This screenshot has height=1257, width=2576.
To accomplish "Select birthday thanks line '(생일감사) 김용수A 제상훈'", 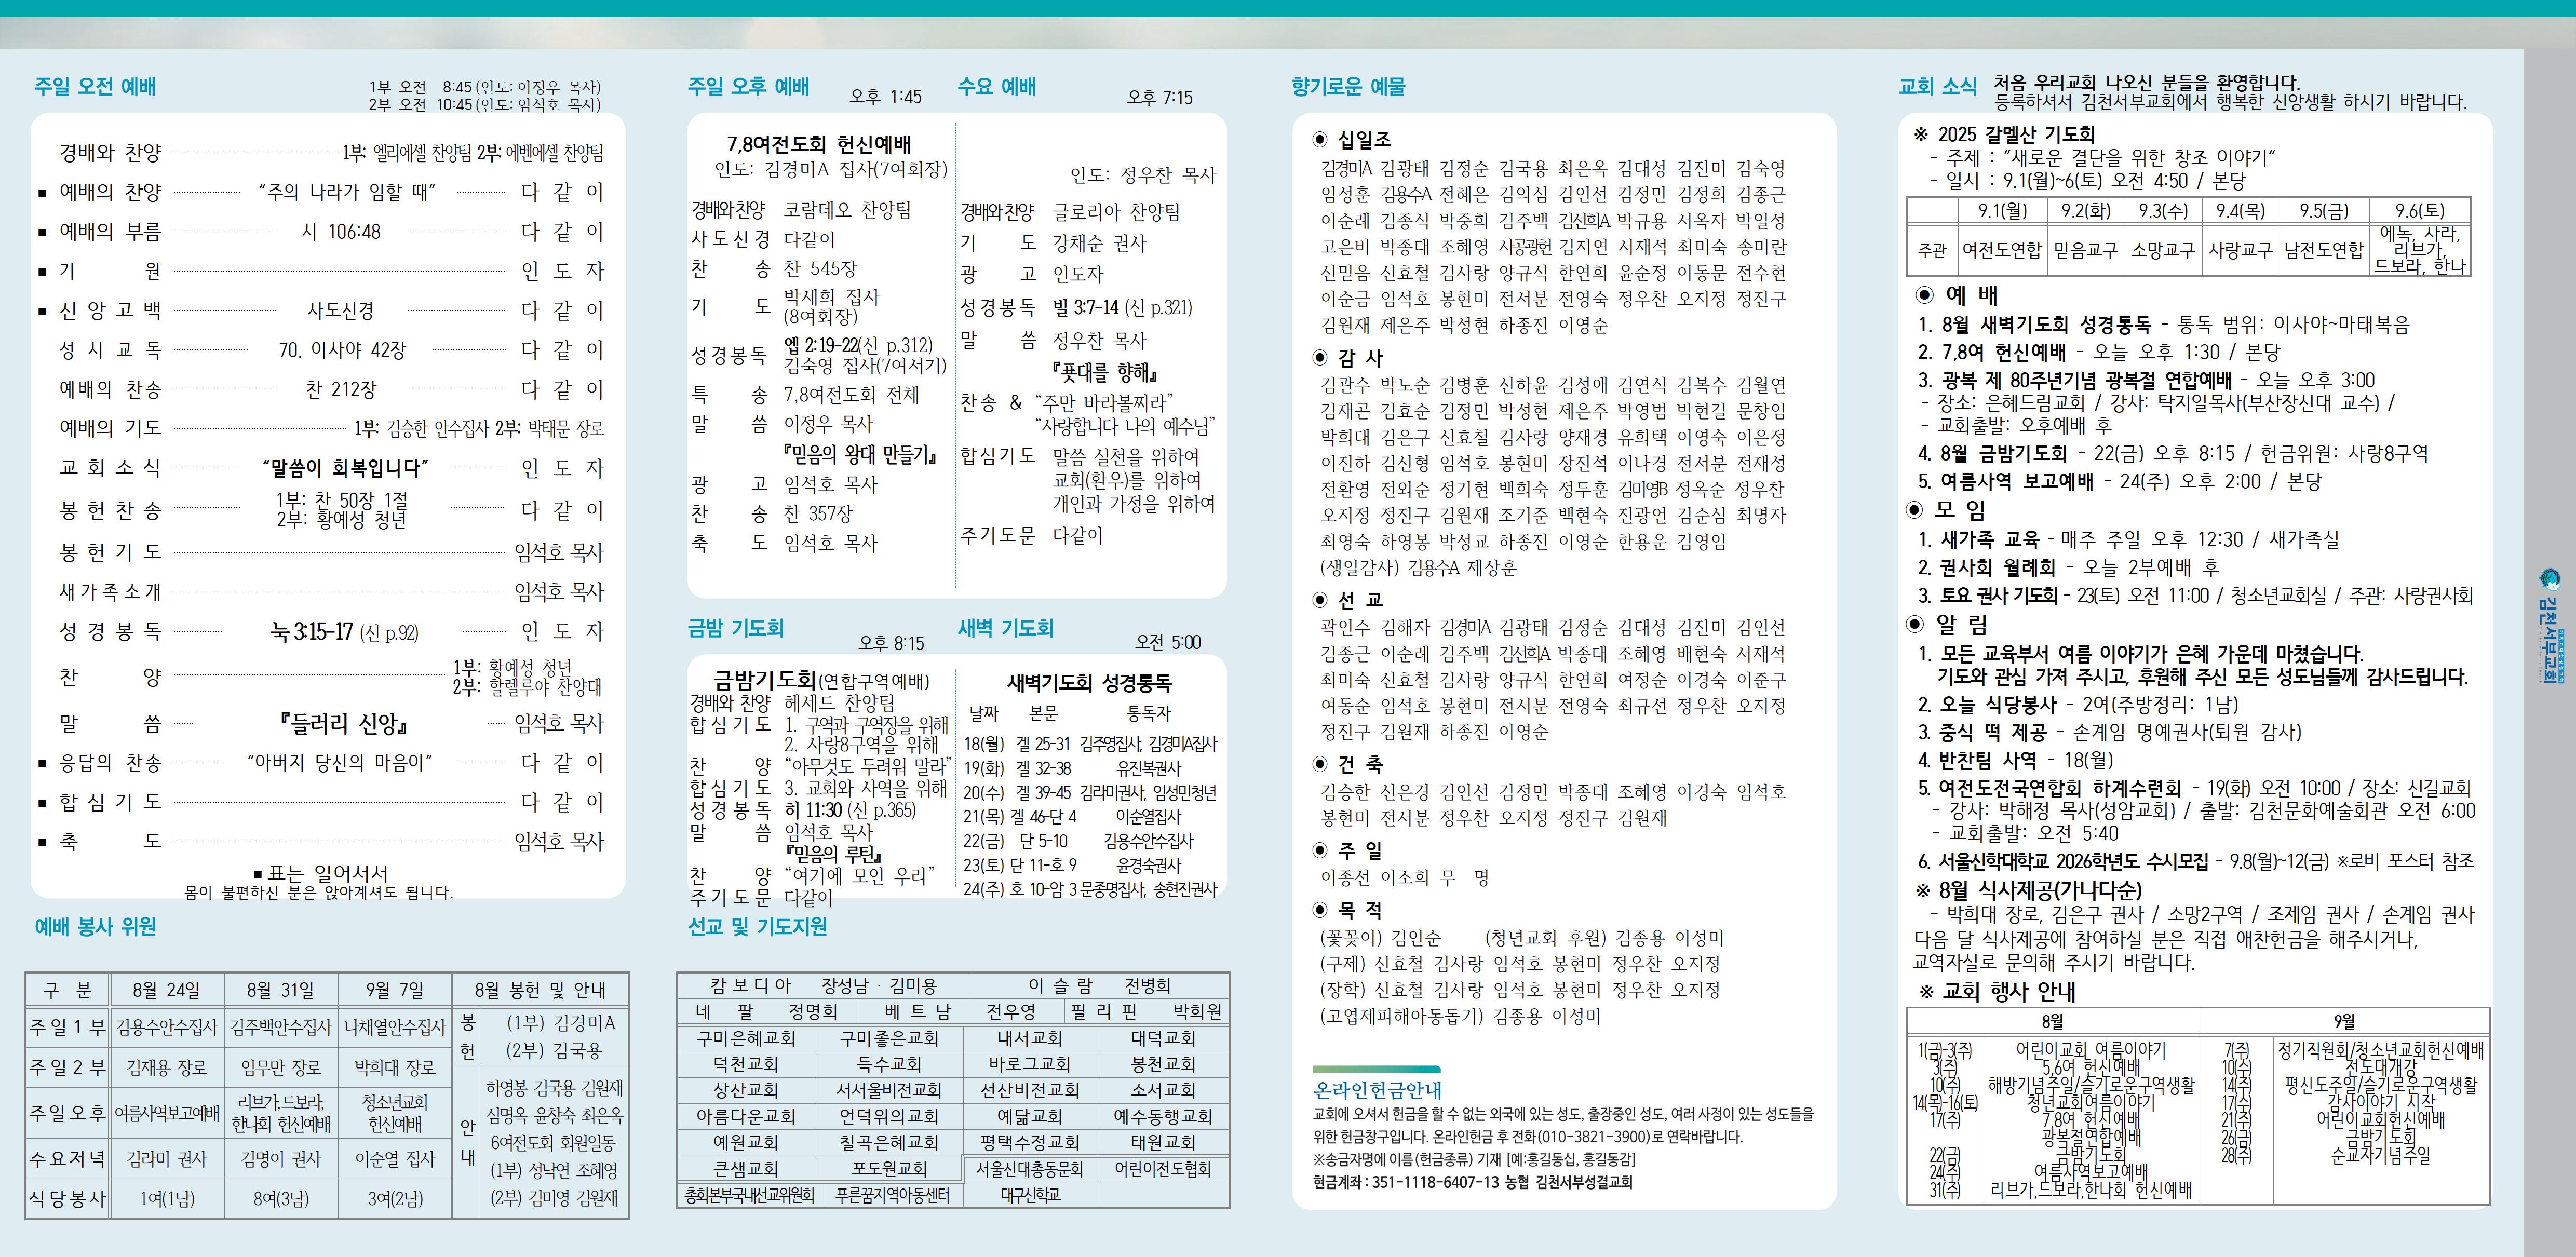I will 1418,568.
